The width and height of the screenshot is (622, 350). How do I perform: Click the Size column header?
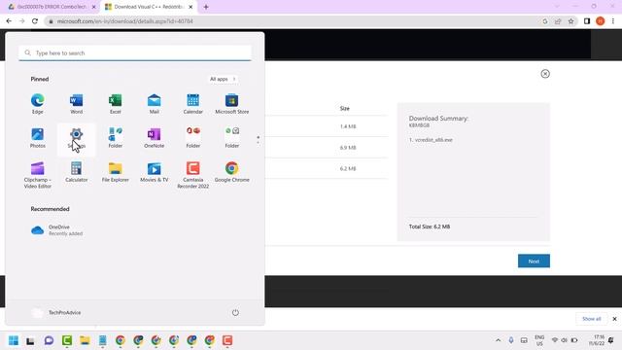344,108
